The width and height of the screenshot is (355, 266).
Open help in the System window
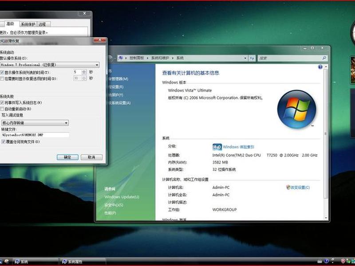coord(320,67)
